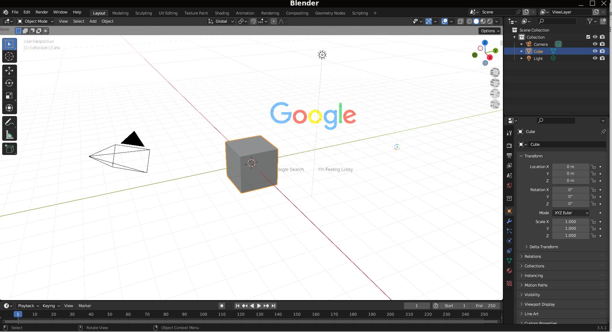Image resolution: width=612 pixels, height=332 pixels.
Task: Select the Select Box tool
Action: click(x=10, y=44)
